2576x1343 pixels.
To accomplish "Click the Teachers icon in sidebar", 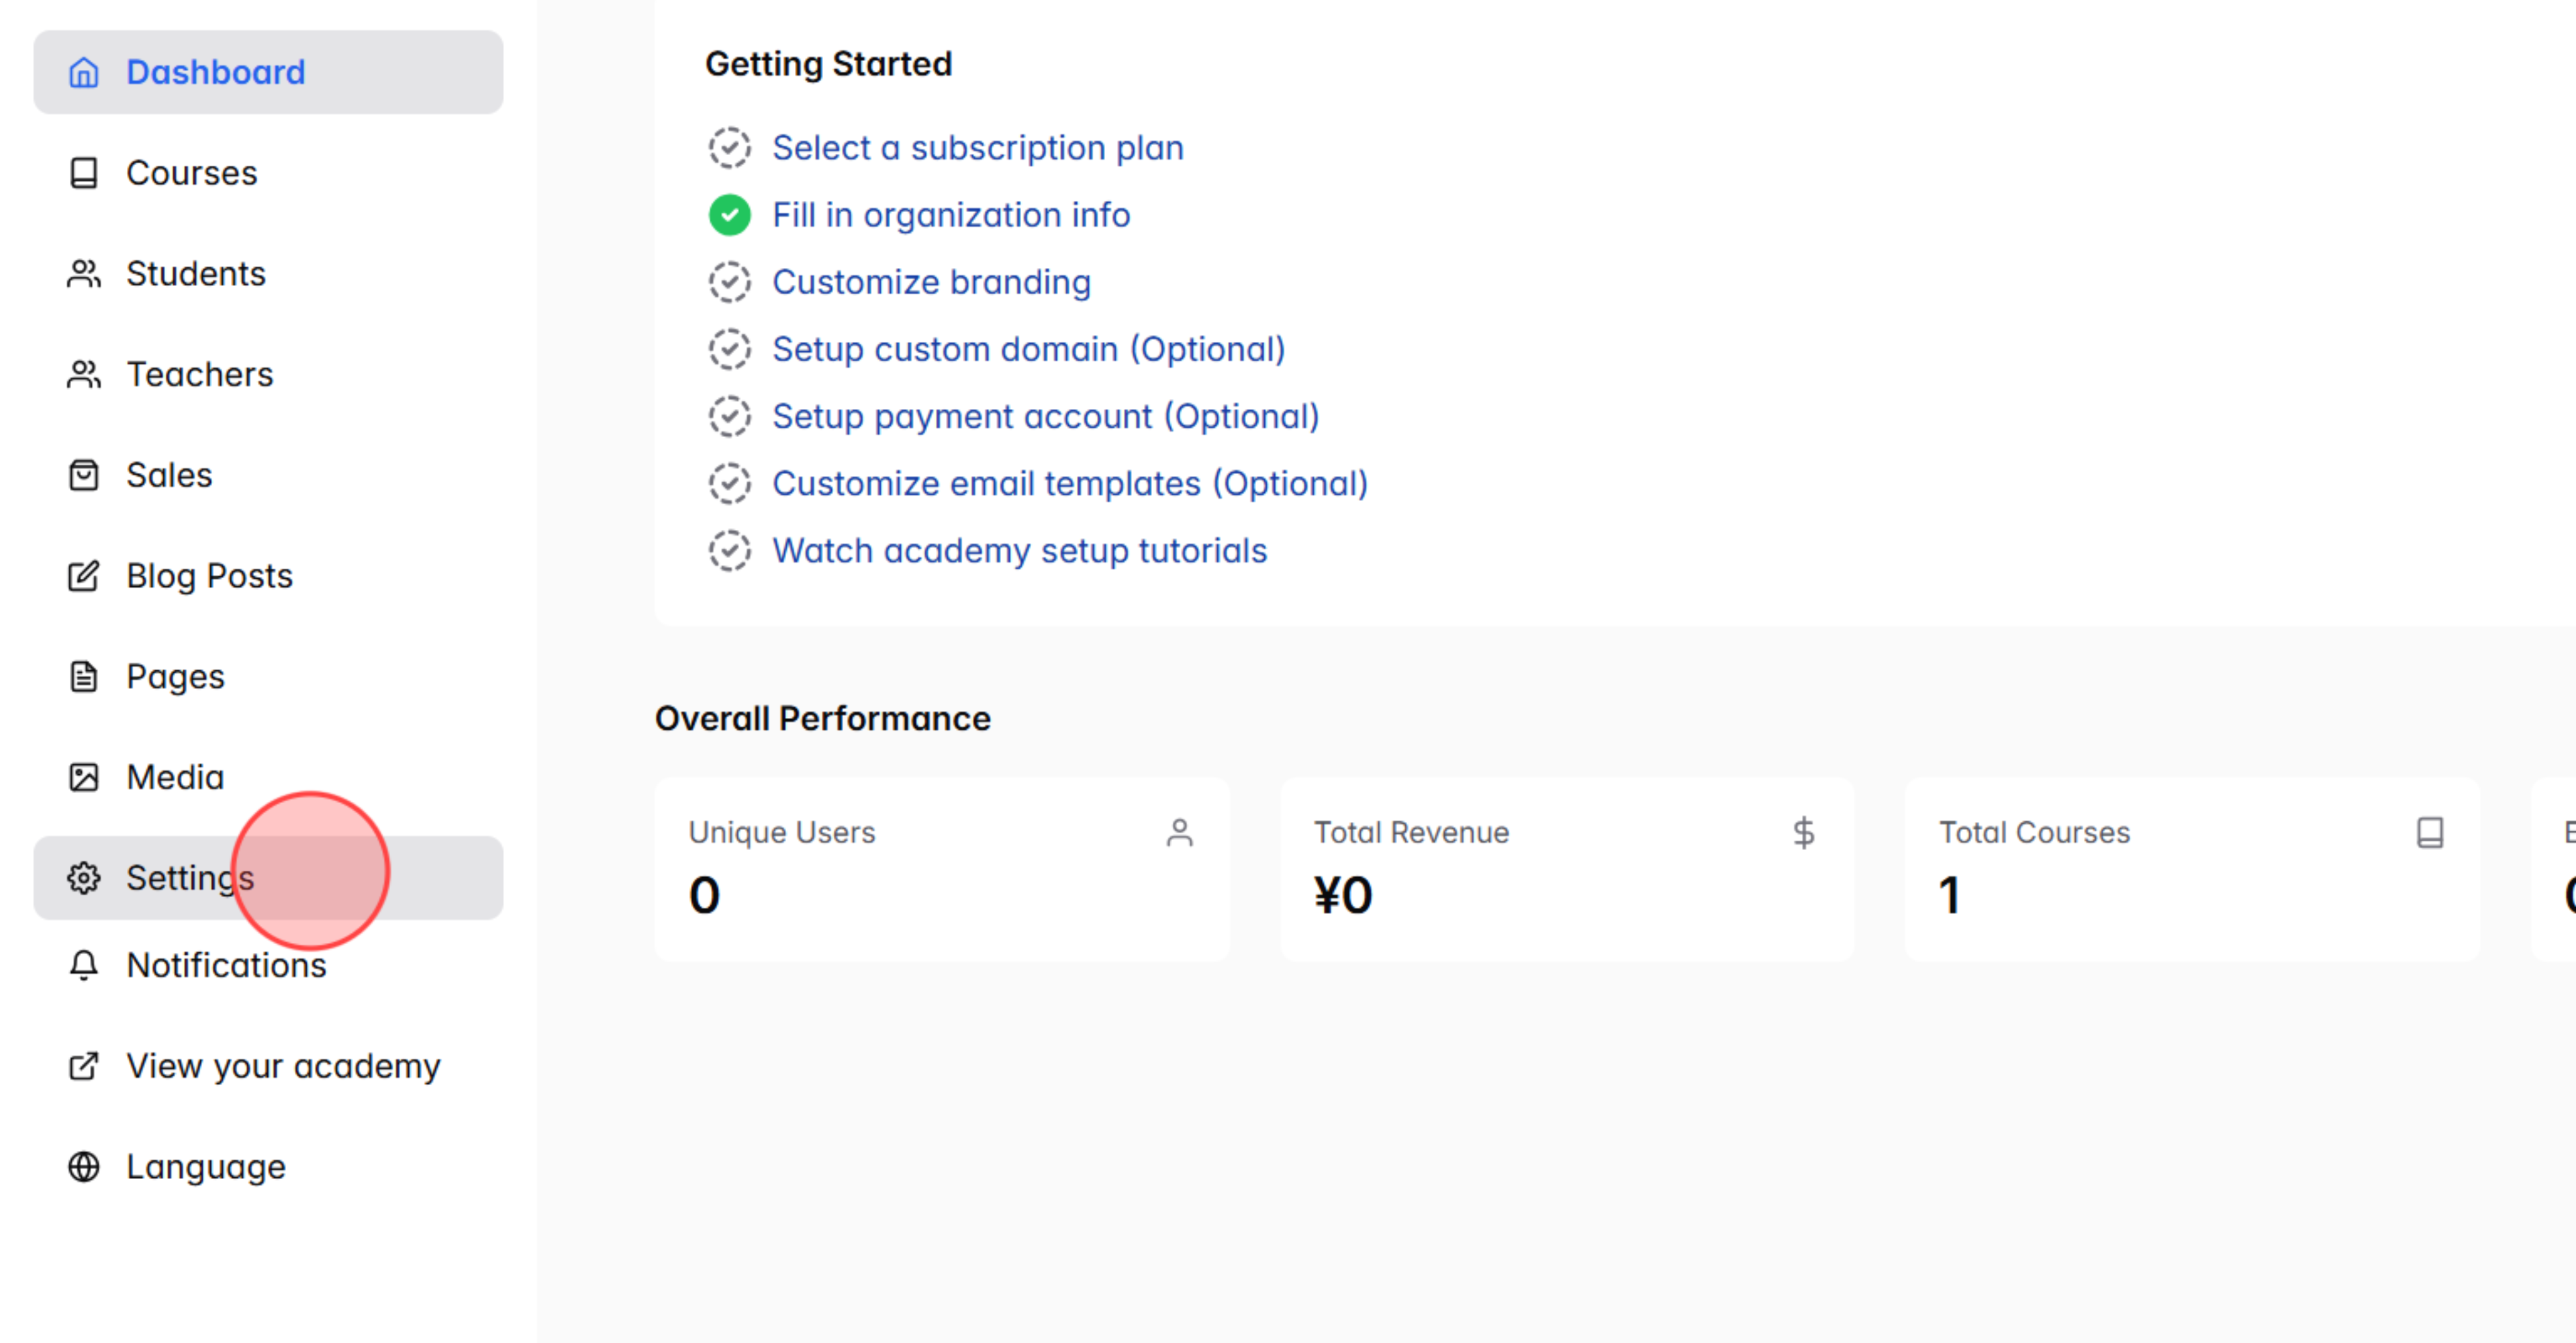I will (84, 374).
